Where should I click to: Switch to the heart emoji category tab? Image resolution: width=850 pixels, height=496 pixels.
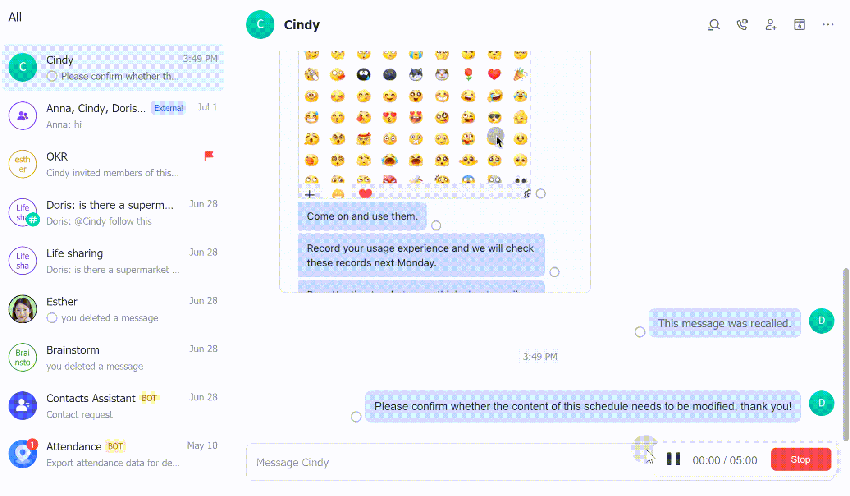pyautogui.click(x=365, y=193)
